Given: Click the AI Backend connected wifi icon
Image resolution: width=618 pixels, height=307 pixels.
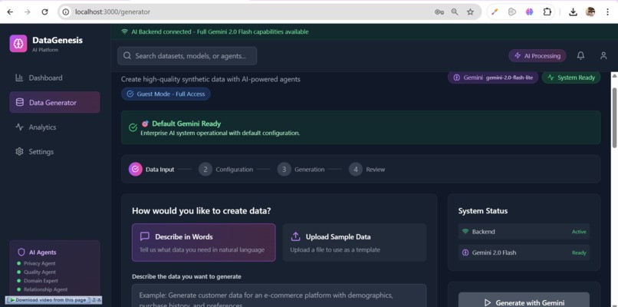Looking at the screenshot, I should 124,31.
